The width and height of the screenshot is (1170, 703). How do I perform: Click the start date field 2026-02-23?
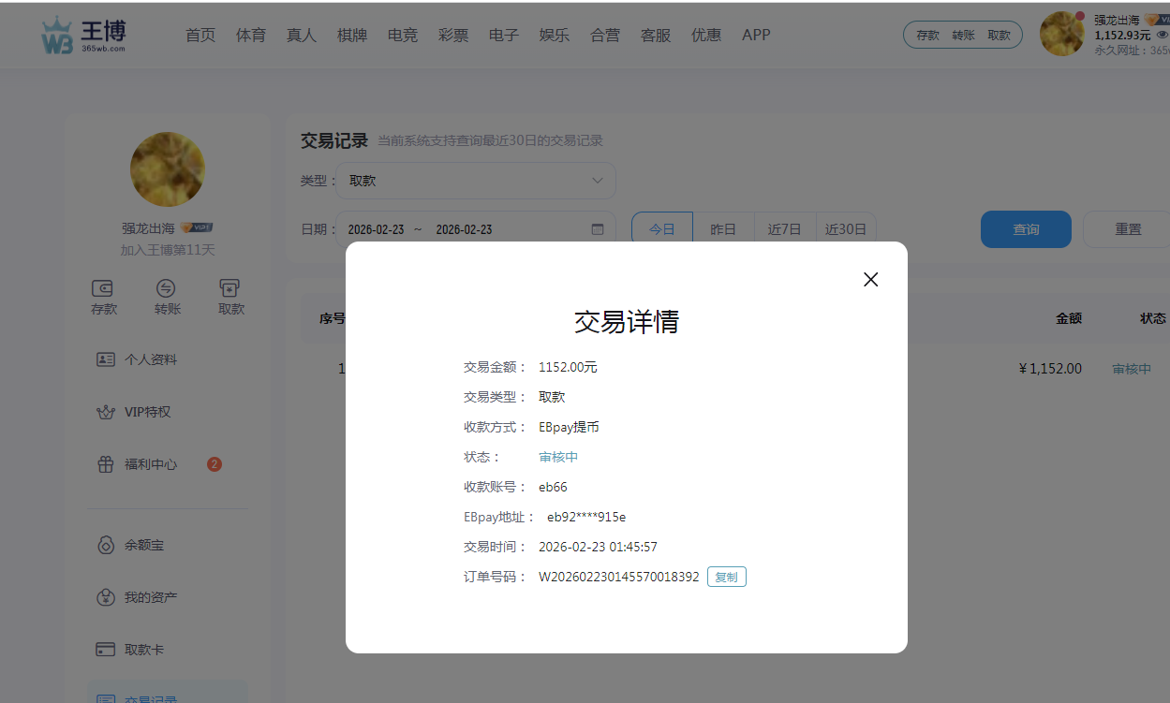pos(376,229)
